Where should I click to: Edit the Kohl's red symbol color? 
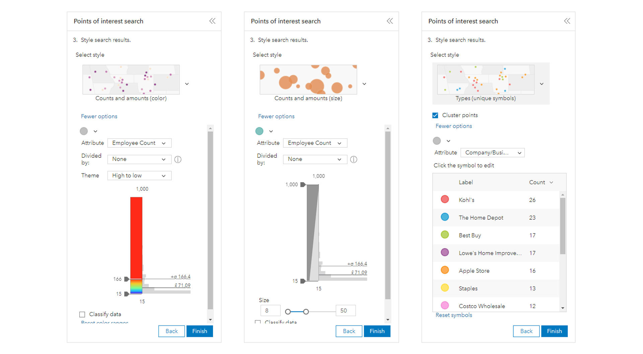(x=445, y=200)
